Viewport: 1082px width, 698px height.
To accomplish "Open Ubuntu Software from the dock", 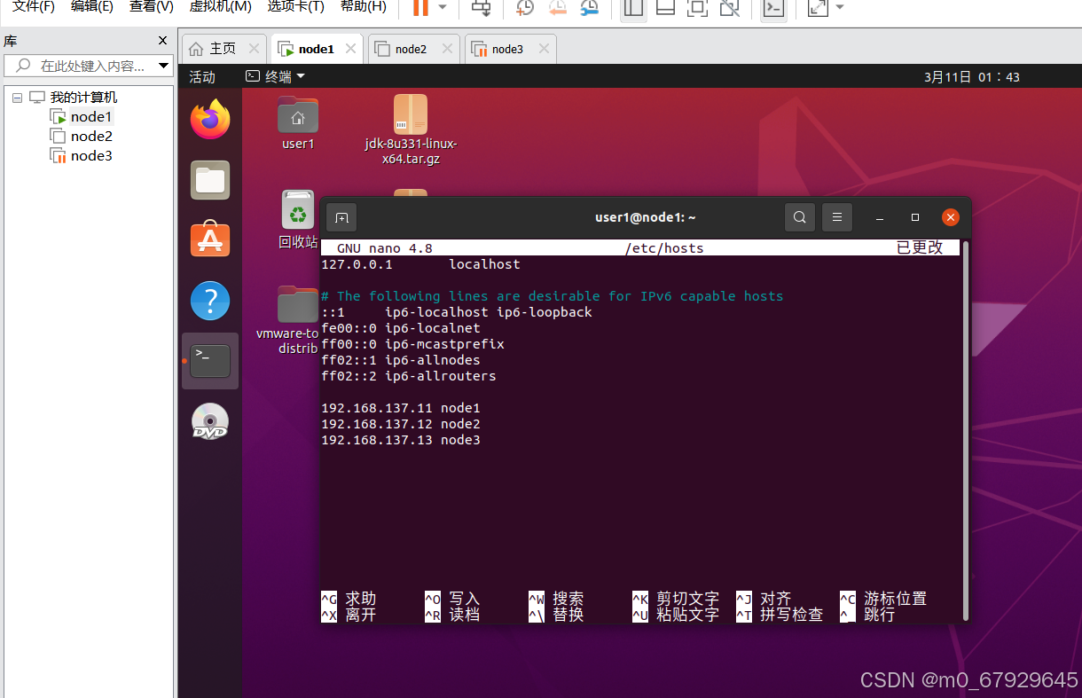I will click(210, 240).
